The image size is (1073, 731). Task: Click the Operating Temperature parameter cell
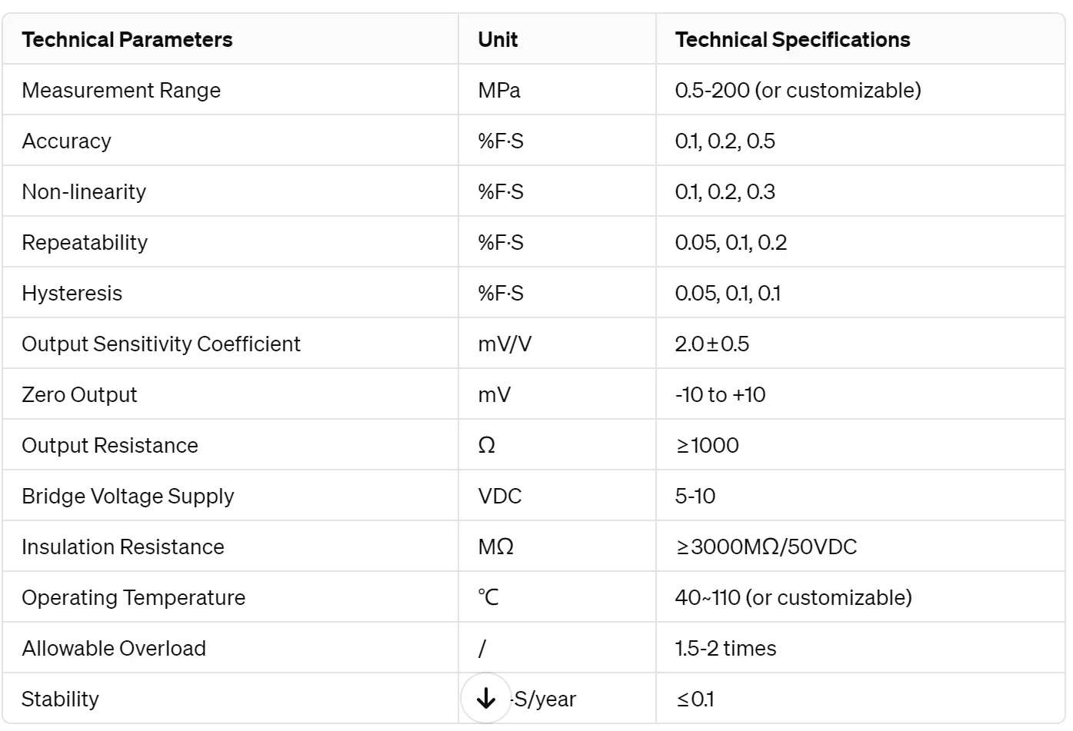[x=230, y=597]
